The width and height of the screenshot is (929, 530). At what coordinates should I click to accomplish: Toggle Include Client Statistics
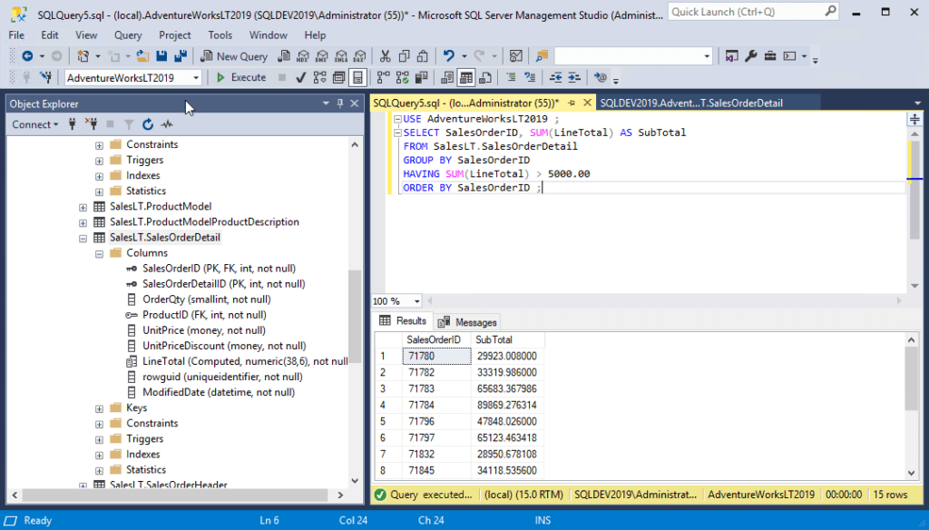click(421, 78)
